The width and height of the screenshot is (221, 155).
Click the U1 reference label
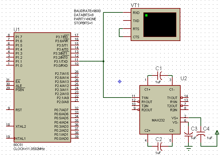pos(16,30)
